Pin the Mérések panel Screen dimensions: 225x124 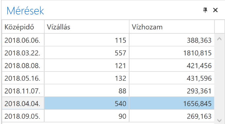[205, 10]
